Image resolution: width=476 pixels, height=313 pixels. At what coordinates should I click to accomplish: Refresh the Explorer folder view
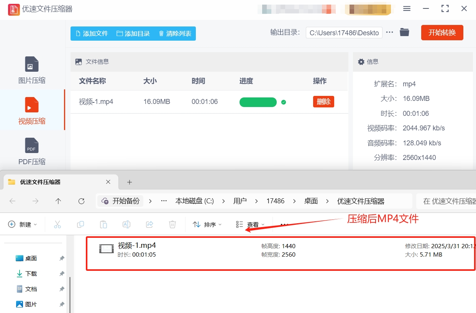pos(81,201)
